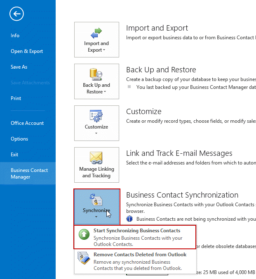This screenshot has width=256, height=279.
Task: Click the small backup status icon
Action: (x=129, y=87)
